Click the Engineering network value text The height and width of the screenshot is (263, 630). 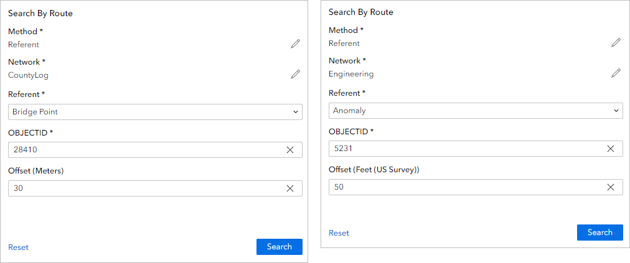[x=351, y=74]
